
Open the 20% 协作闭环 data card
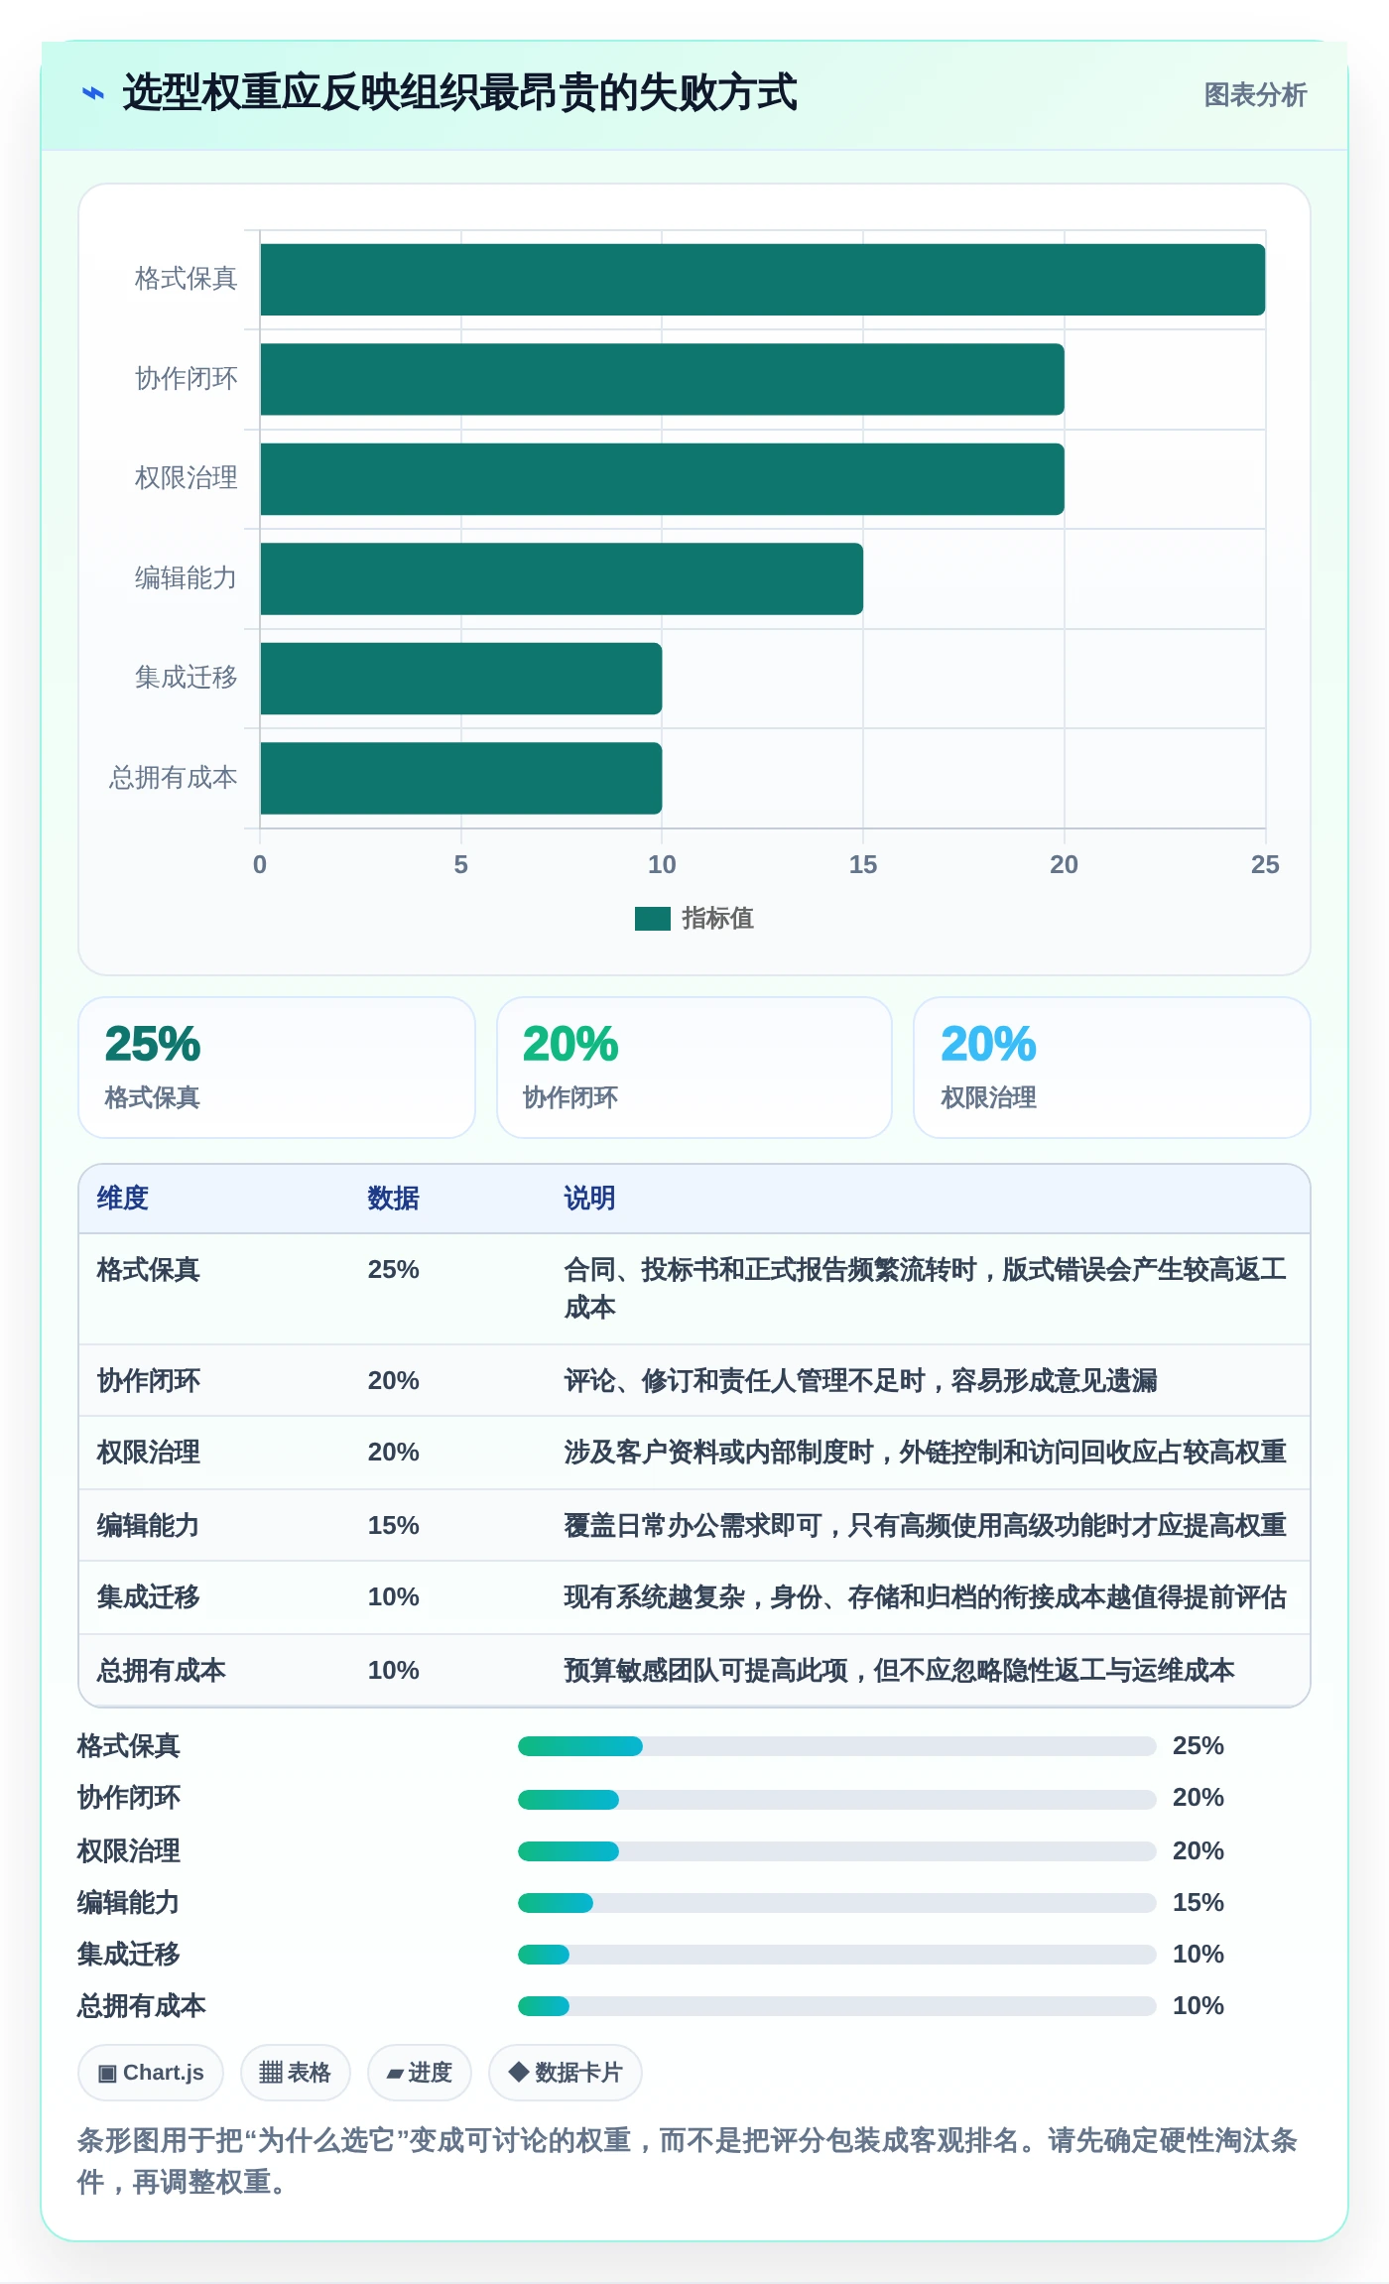click(x=694, y=1068)
